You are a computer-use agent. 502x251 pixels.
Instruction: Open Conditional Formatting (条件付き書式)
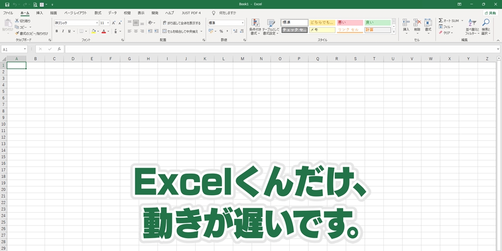tap(255, 27)
